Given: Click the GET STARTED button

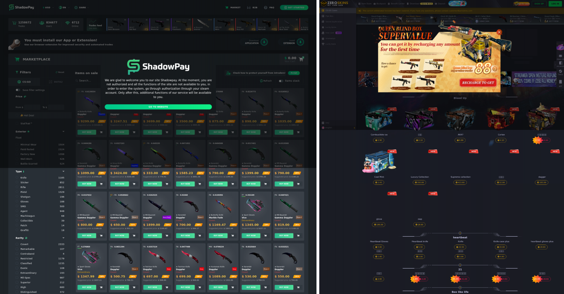Looking at the screenshot, I should pos(294,7).
